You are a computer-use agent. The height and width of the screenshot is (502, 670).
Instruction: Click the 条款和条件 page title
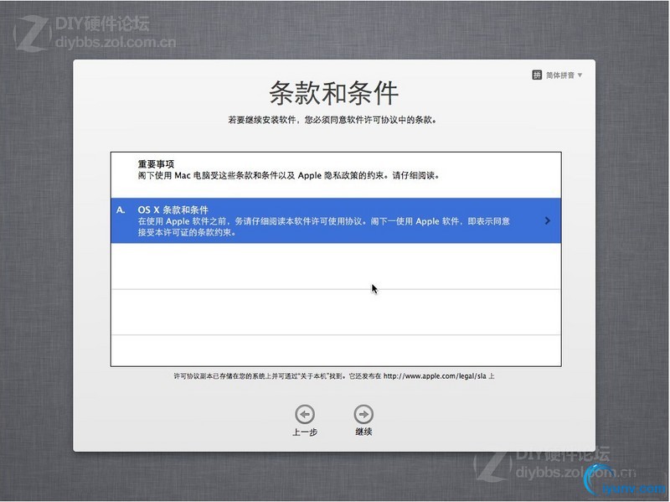pos(333,93)
